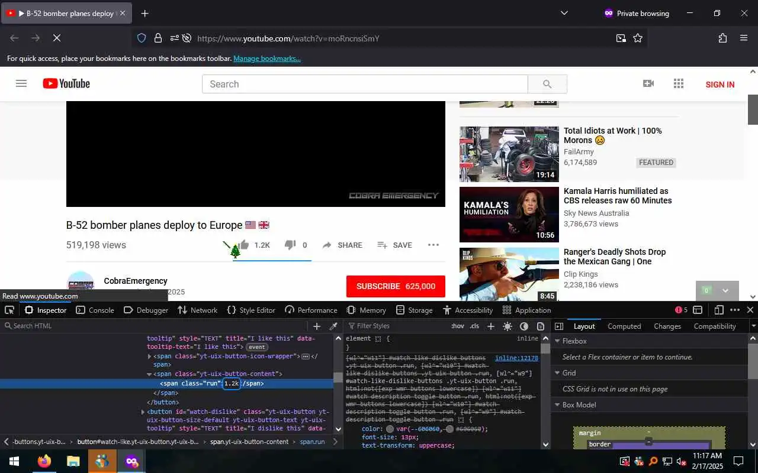Dislike the video with thumbs down
The height and width of the screenshot is (473, 758).
tap(296, 245)
